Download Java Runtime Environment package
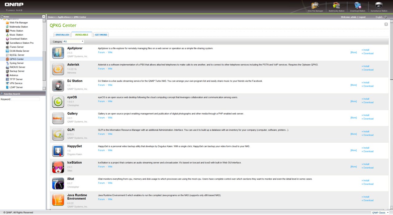The height and width of the screenshot is (215, 393). 368,200
